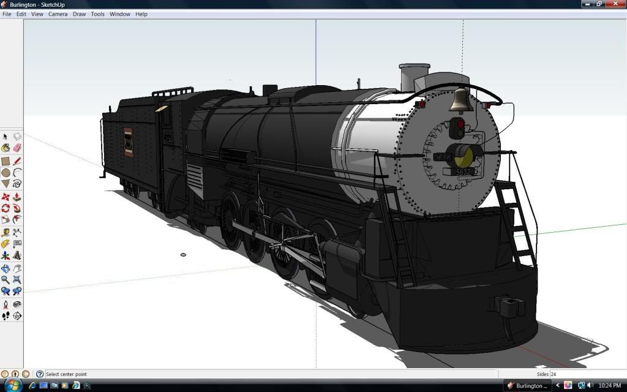Viewport: 627px width, 392px height.
Task: Click Switch Between Windows quick launch icon
Action: pos(54,386)
